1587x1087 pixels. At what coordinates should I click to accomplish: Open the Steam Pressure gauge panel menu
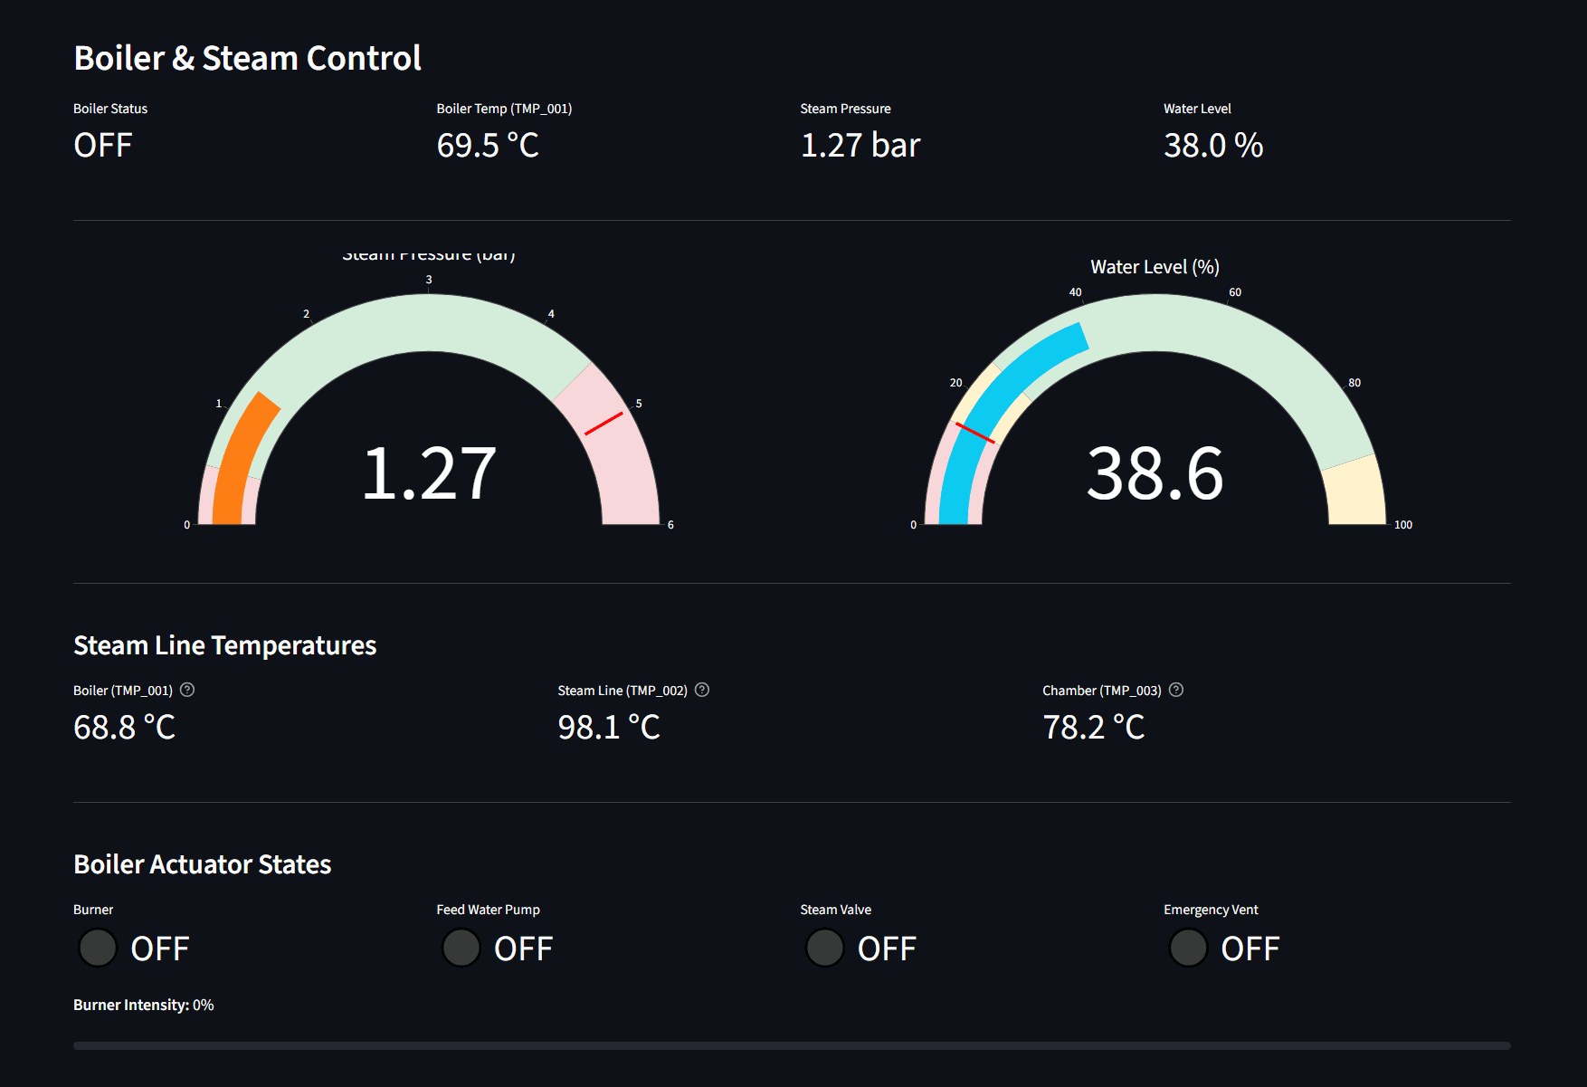pos(428,254)
